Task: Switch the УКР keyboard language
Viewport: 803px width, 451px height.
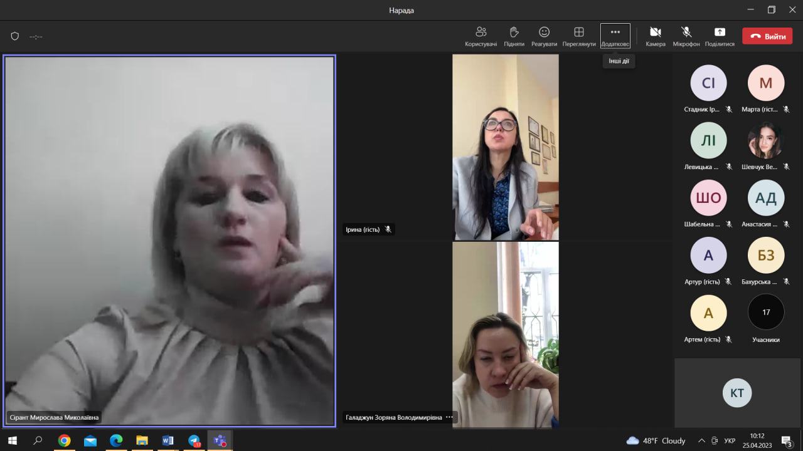Action: click(x=730, y=440)
